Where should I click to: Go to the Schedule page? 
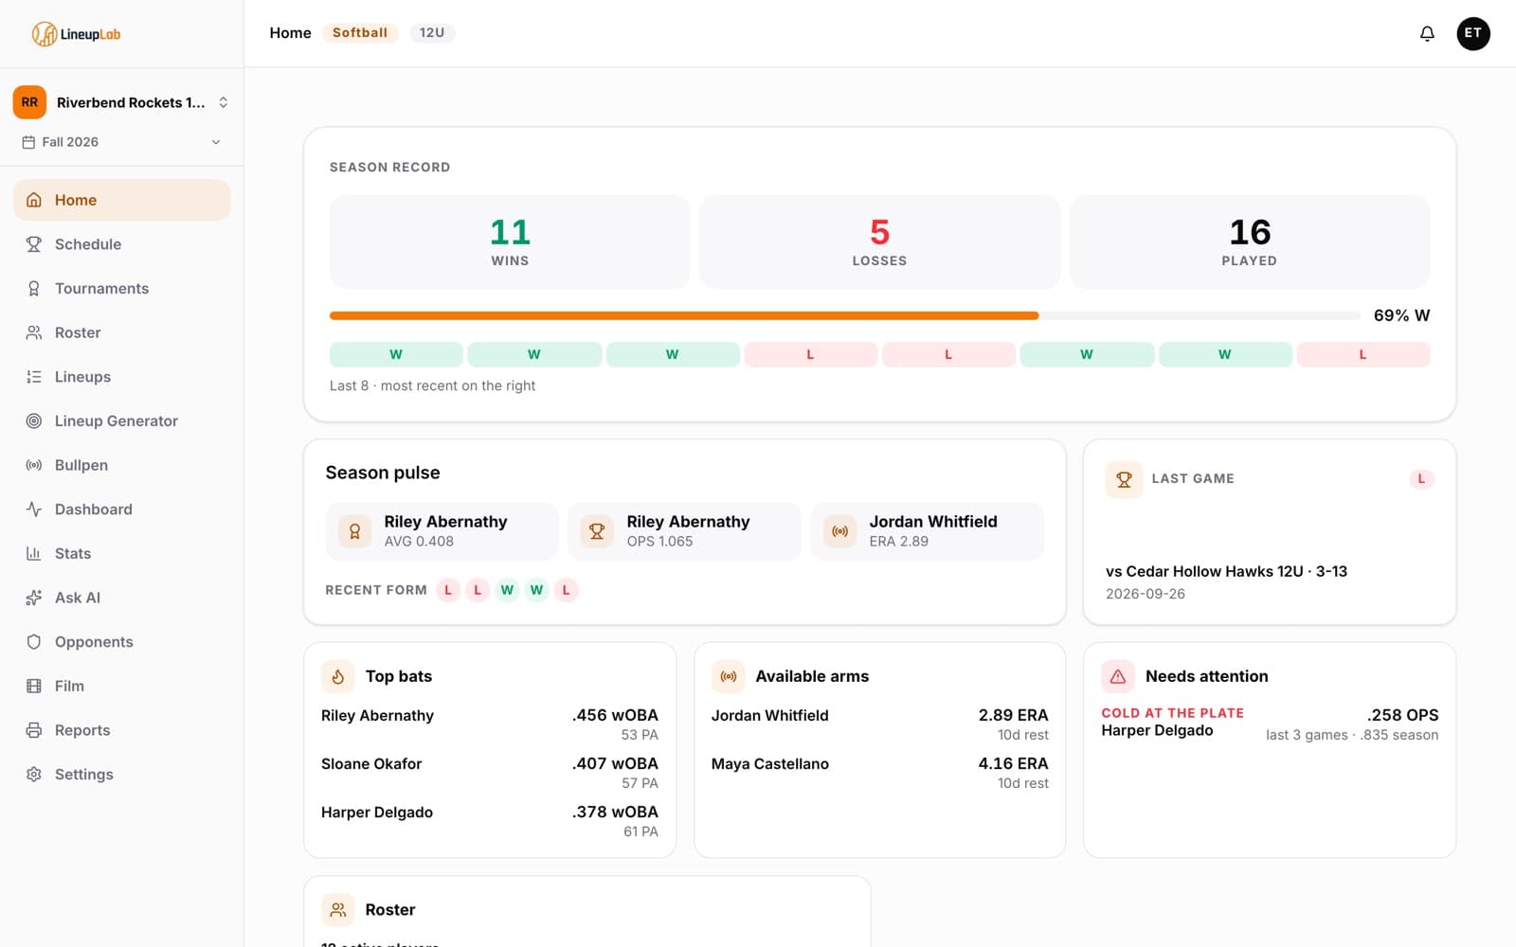click(121, 244)
